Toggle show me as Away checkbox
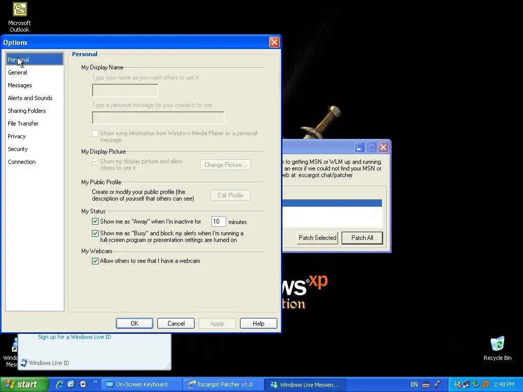This screenshot has width=523, height=392. [x=96, y=222]
